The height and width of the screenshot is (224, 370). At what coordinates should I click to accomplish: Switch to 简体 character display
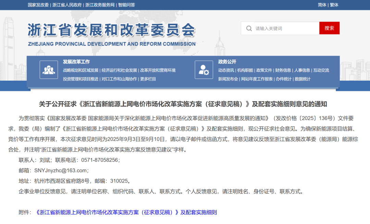pyautogui.click(x=322, y=5)
